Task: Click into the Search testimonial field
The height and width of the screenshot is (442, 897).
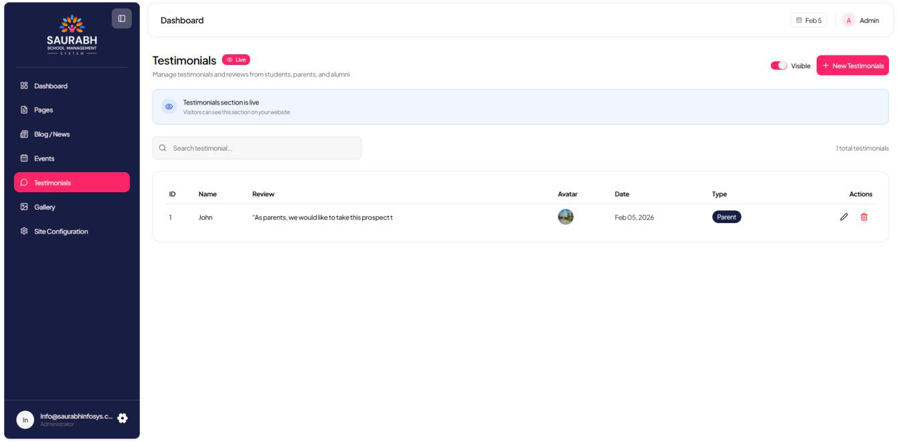Action: click(261, 148)
